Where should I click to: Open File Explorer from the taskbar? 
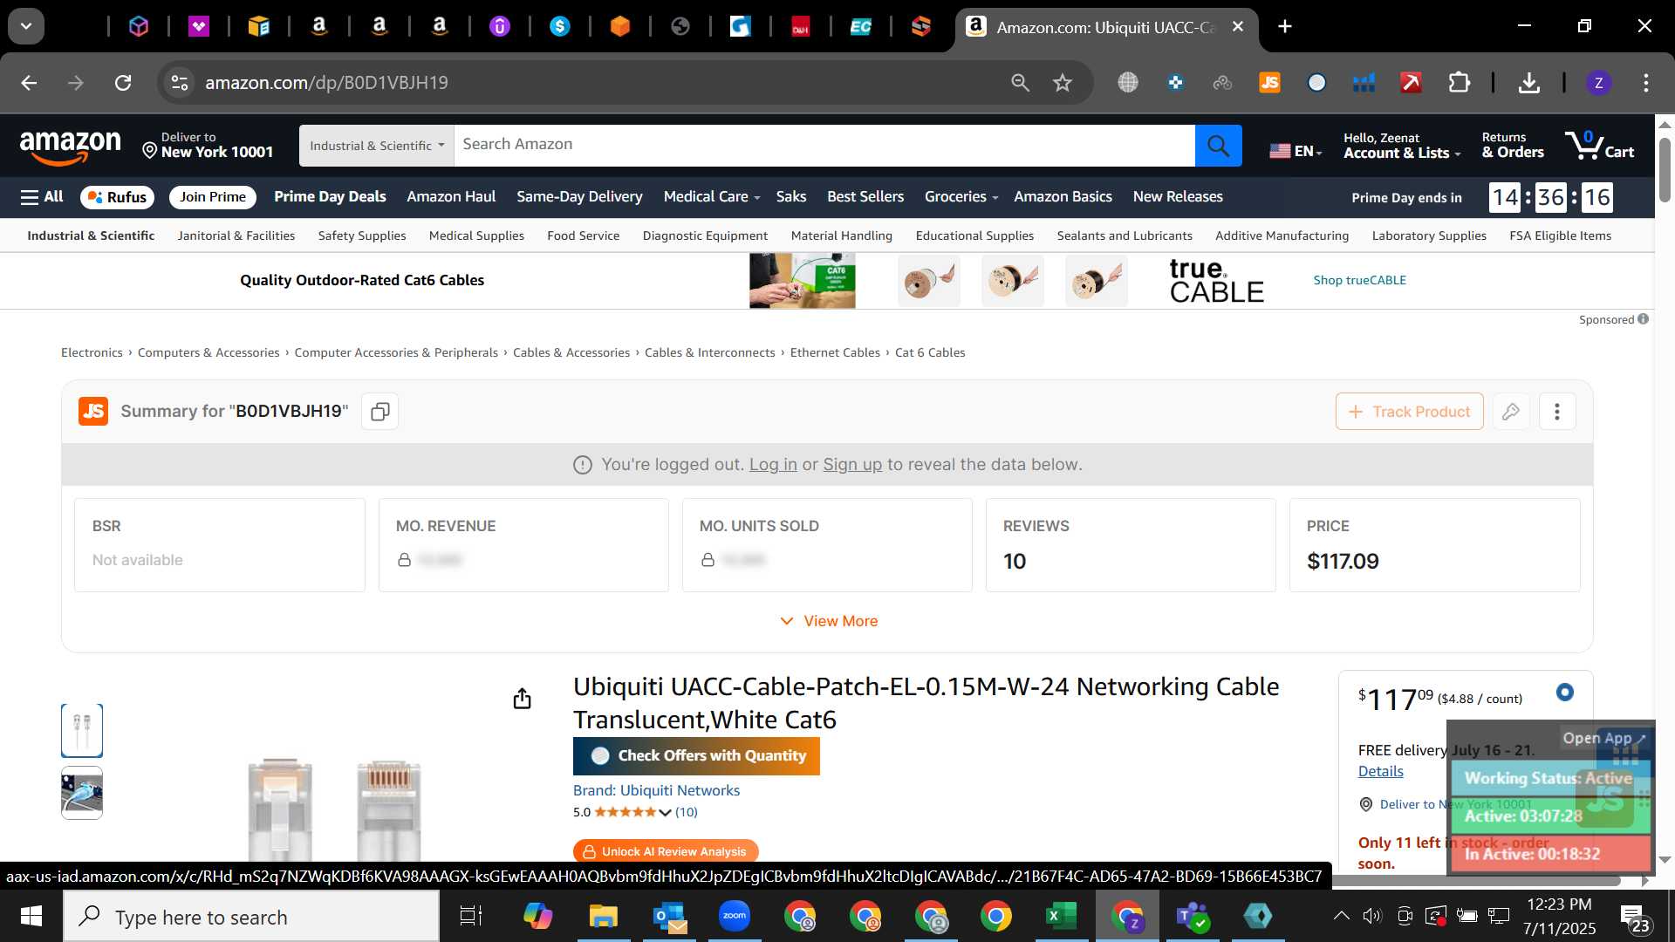click(x=603, y=917)
